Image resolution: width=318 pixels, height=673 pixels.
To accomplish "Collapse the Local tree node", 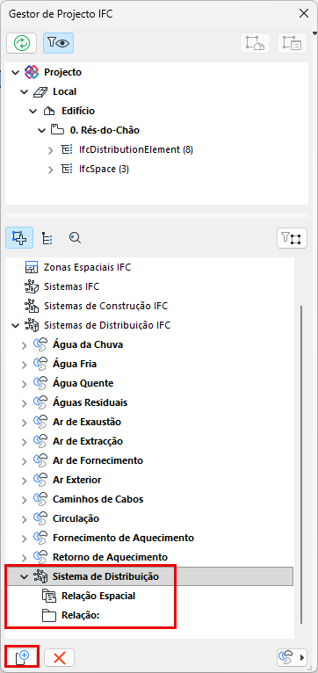I will pos(25,91).
